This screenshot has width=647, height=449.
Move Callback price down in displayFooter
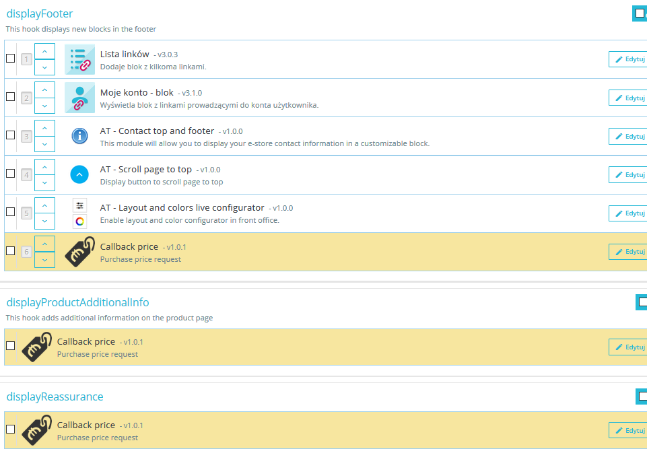pyautogui.click(x=44, y=260)
